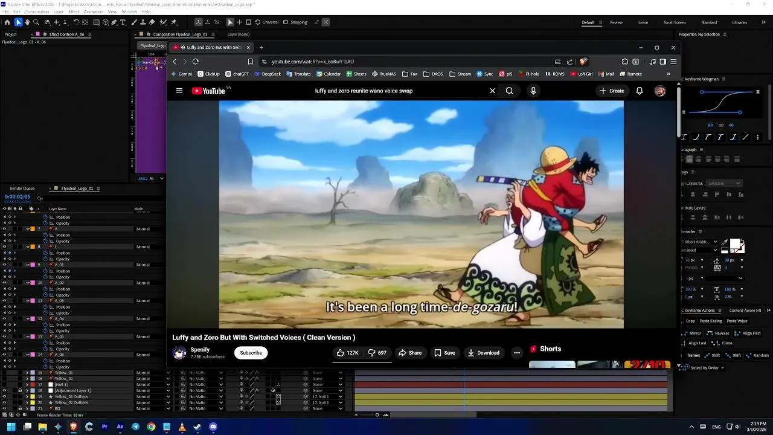
Task: Click the Reverse keyframes button
Action: tap(716, 333)
